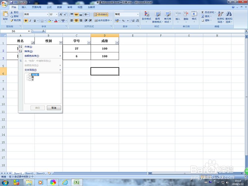Open the font name 宋体 dropdown
Viewport: 248px width, 186px height.
(x=47, y=14)
